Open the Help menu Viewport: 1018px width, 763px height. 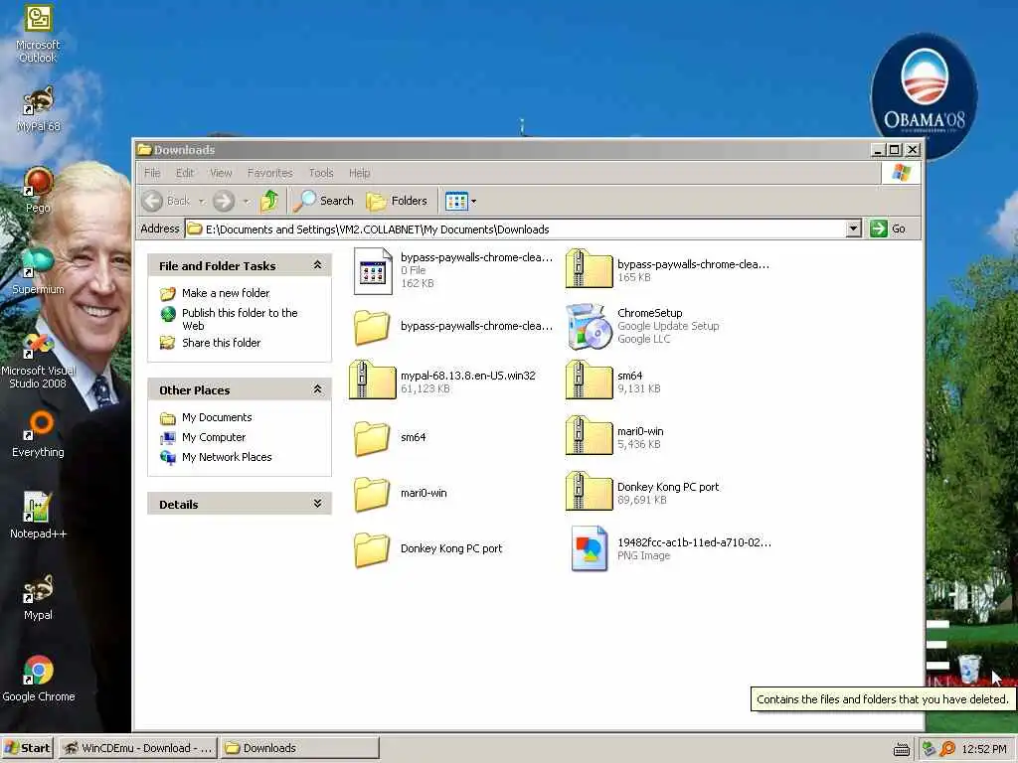[359, 173]
